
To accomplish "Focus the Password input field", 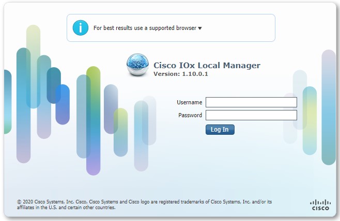I will click(x=251, y=115).
